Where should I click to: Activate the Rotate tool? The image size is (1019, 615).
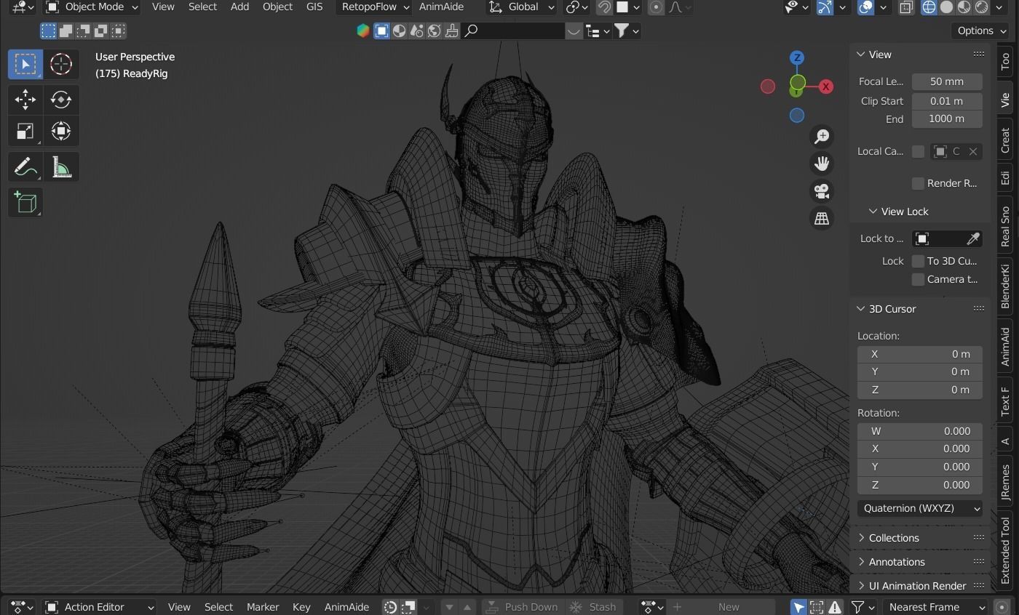pos(61,100)
